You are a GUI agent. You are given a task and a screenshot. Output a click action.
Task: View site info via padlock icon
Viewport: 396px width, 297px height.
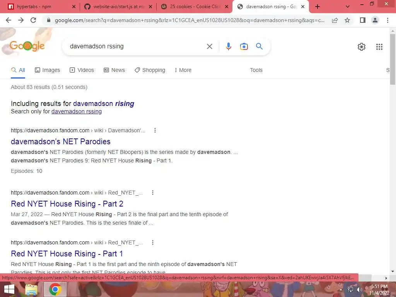(x=49, y=20)
